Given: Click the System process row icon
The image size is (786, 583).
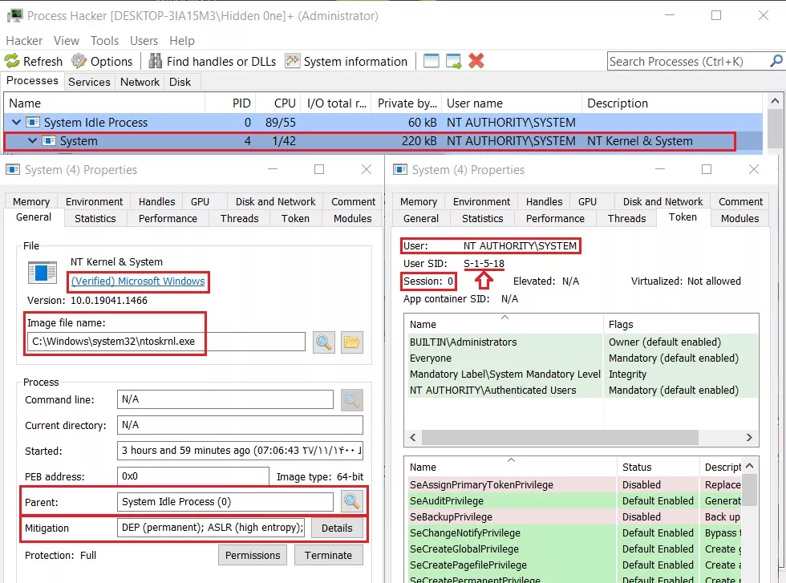Looking at the screenshot, I should pos(49,141).
